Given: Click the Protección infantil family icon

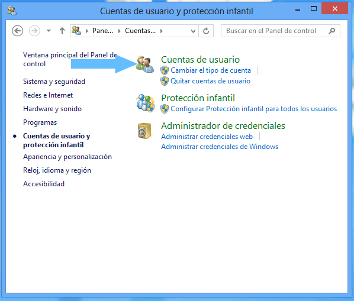Looking at the screenshot, I should tap(145, 103).
